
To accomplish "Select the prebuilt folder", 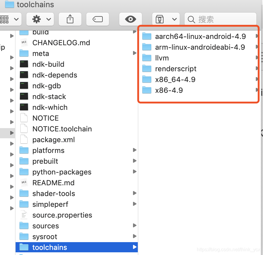I will [x=77, y=161].
